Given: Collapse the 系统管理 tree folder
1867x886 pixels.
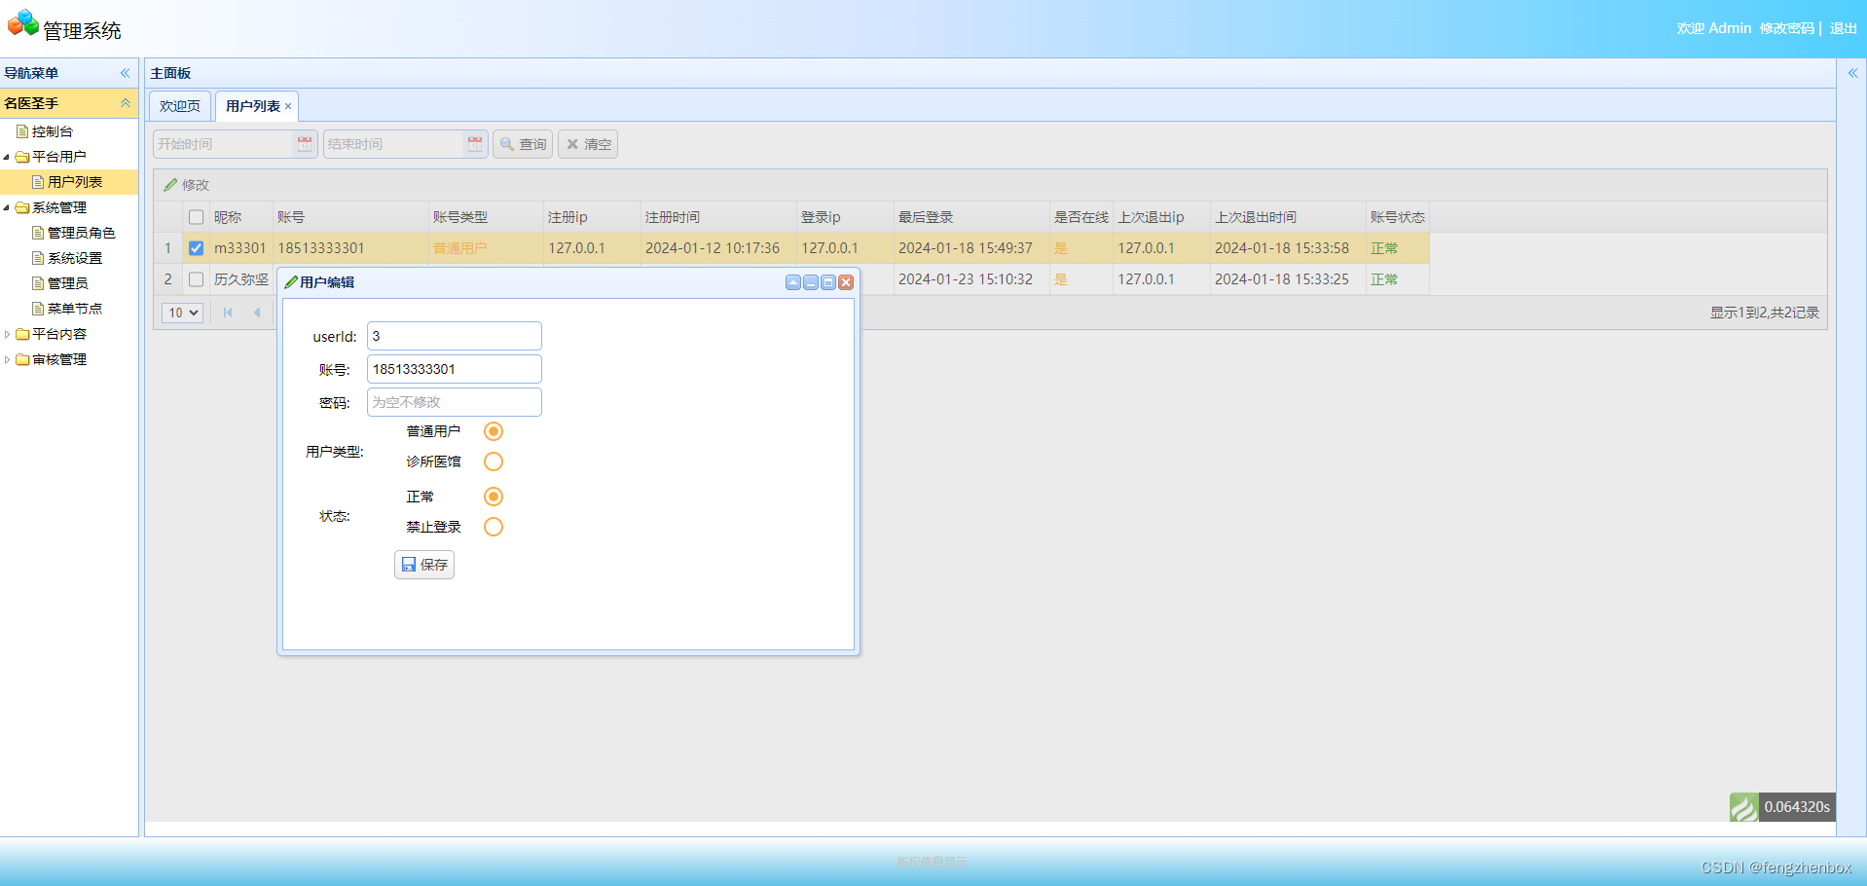Looking at the screenshot, I should click(x=7, y=207).
